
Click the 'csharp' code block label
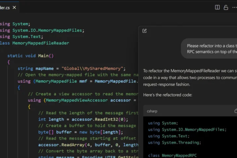[x=152, y=111]
